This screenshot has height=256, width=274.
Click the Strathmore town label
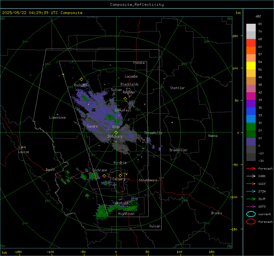[148, 180]
